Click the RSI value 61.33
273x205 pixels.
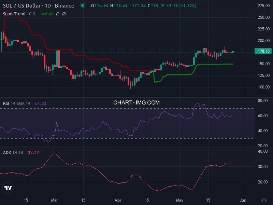tap(41, 104)
